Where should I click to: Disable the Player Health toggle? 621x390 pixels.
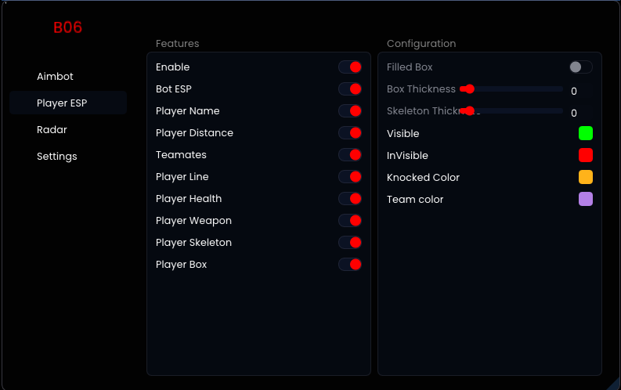tap(350, 199)
